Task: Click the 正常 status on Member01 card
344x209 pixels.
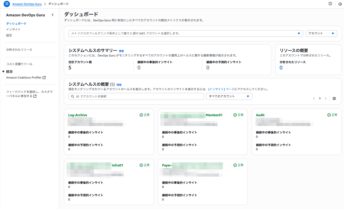Action: click(x=238, y=115)
